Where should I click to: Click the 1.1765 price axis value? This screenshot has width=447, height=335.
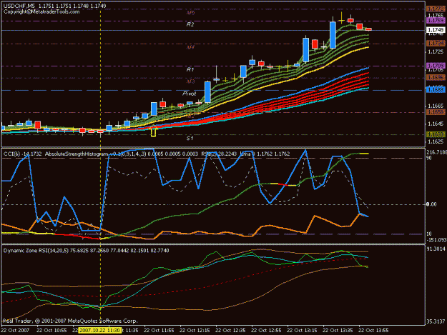[436, 16]
